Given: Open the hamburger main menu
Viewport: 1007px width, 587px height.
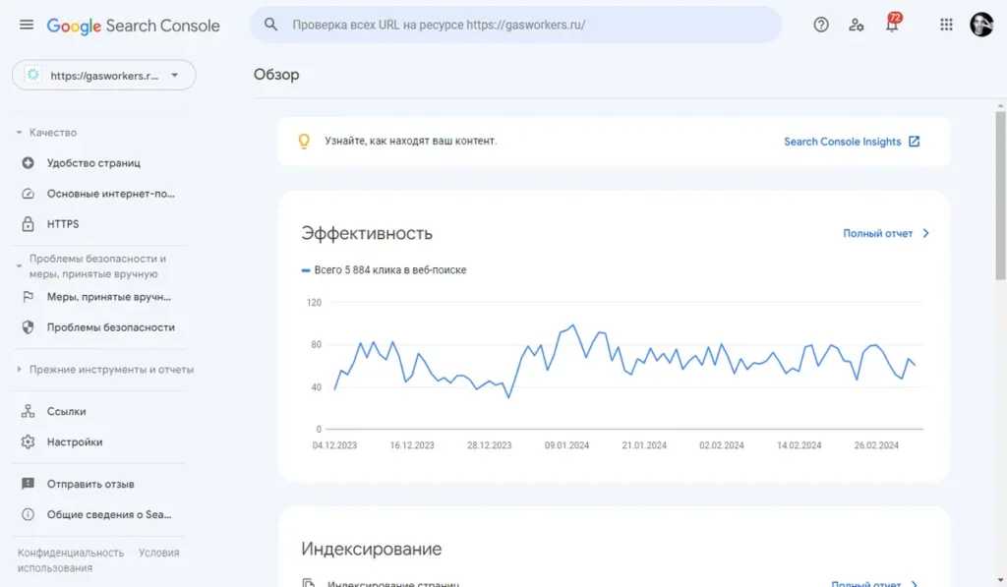Looking at the screenshot, I should tap(27, 26).
